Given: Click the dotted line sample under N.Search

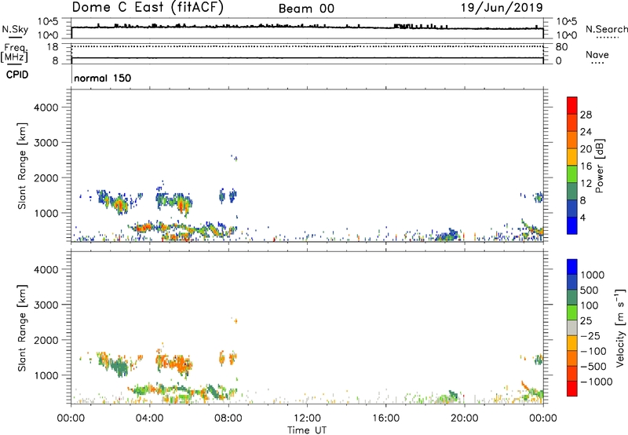Looking at the screenshot, I should pyautogui.click(x=607, y=38).
